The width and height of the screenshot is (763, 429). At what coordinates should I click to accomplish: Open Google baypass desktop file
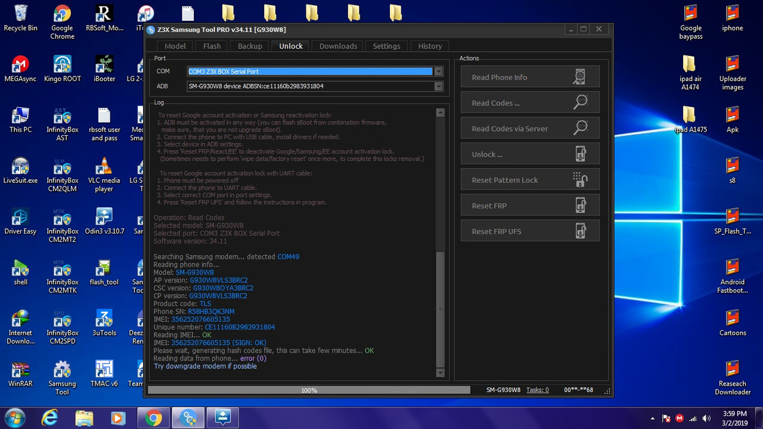click(x=691, y=23)
